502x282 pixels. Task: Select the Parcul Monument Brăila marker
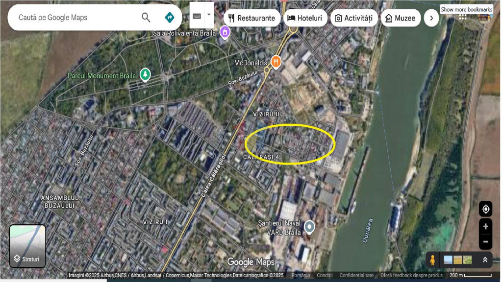point(145,75)
